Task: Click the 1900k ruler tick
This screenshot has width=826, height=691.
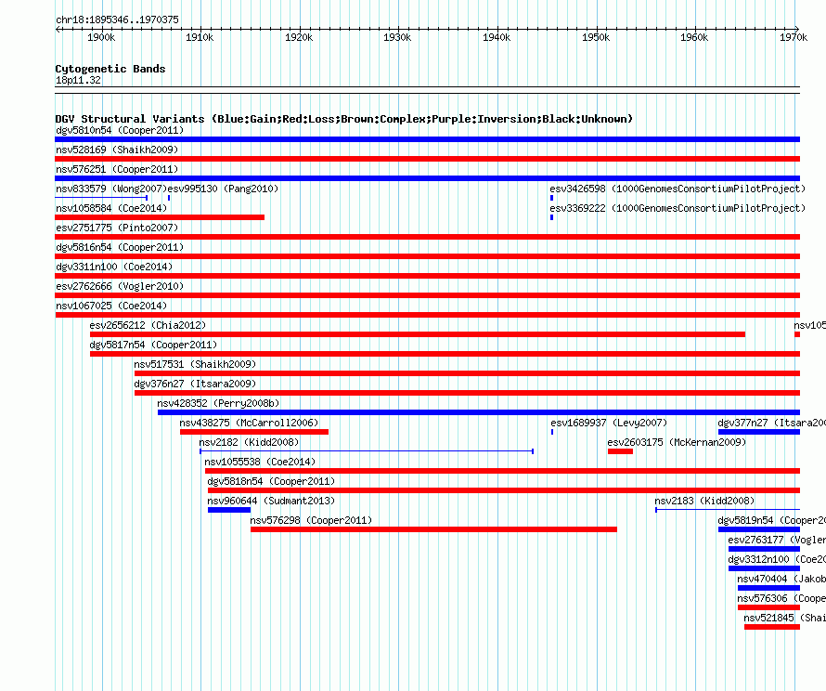Action: [101, 37]
